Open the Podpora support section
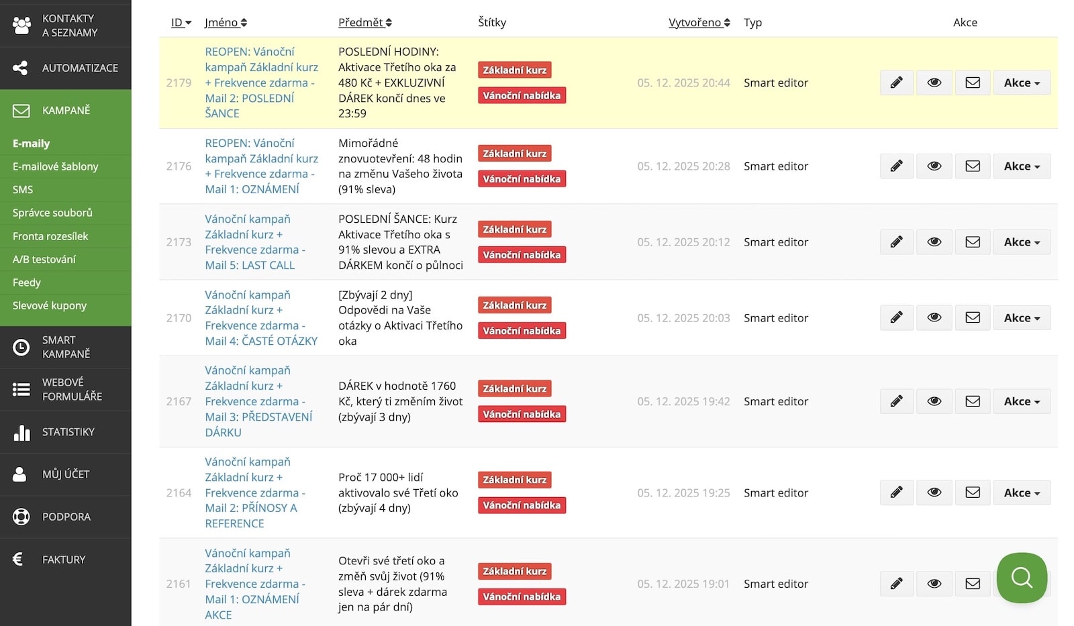The width and height of the screenshot is (1074, 626). pyautogui.click(x=66, y=517)
